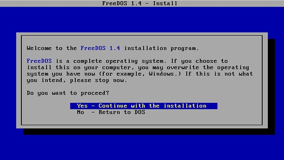The image size is (284, 160).
Task: Click the word "overwrite" in the paragraph
Action: pos(183,68)
